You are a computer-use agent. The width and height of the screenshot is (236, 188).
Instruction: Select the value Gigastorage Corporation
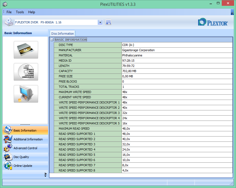[138, 50]
